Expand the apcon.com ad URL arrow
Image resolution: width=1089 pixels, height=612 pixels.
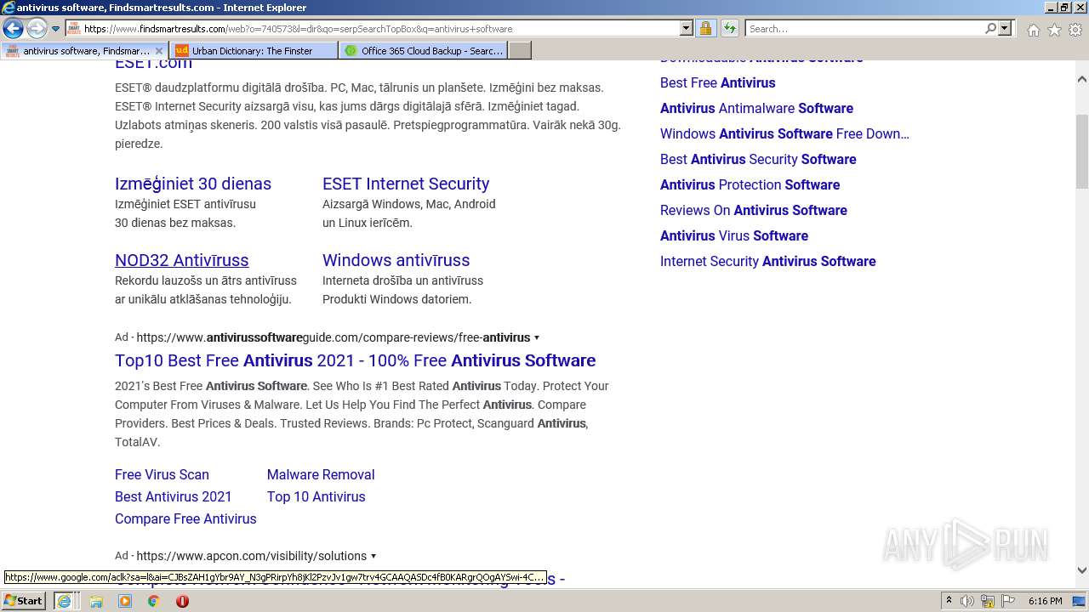[373, 557]
